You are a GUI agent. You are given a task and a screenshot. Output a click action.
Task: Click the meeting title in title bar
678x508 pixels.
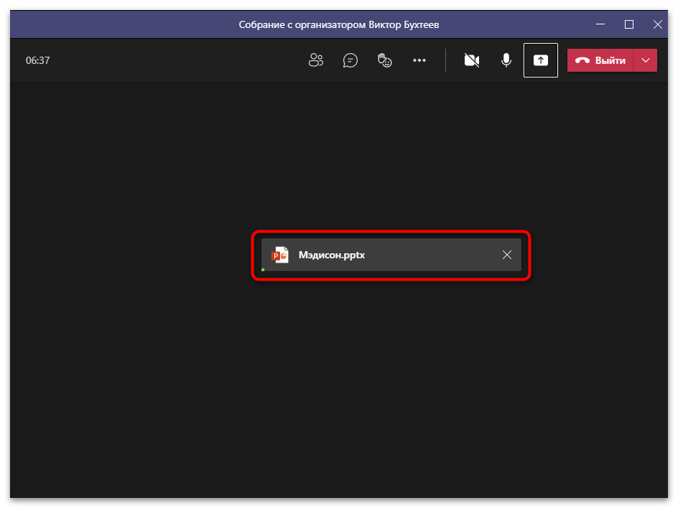(x=339, y=24)
